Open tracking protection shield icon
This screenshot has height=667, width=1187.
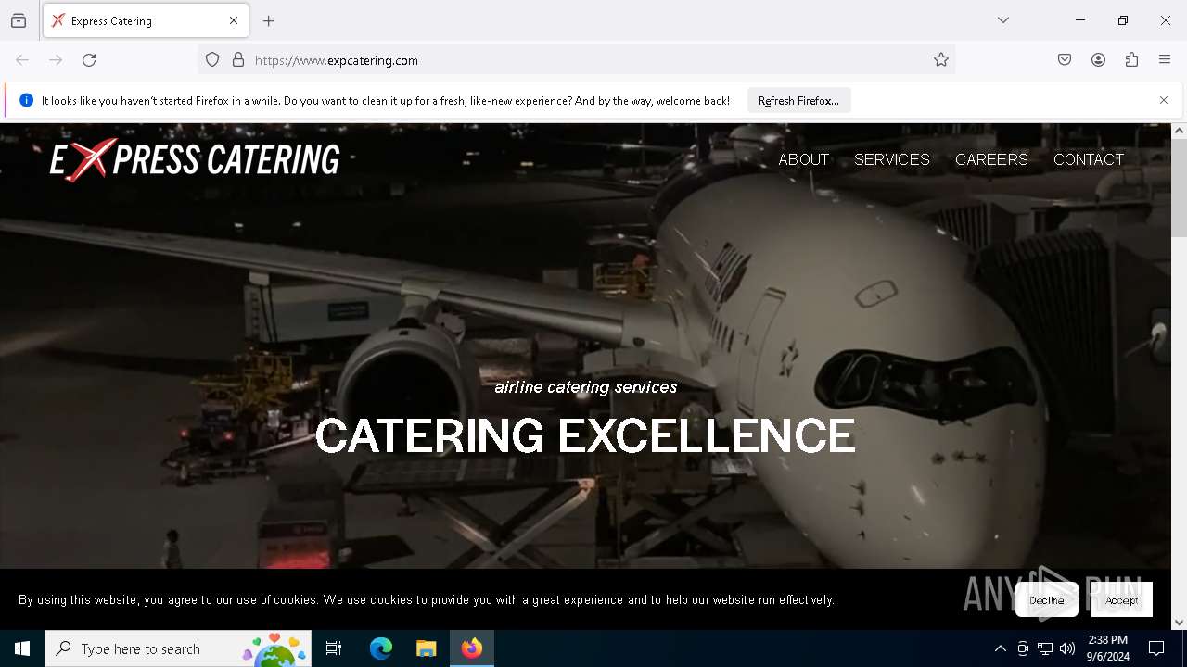tap(212, 60)
